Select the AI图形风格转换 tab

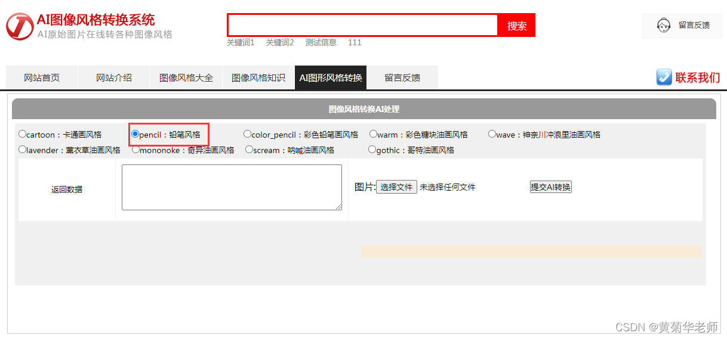pyautogui.click(x=331, y=77)
